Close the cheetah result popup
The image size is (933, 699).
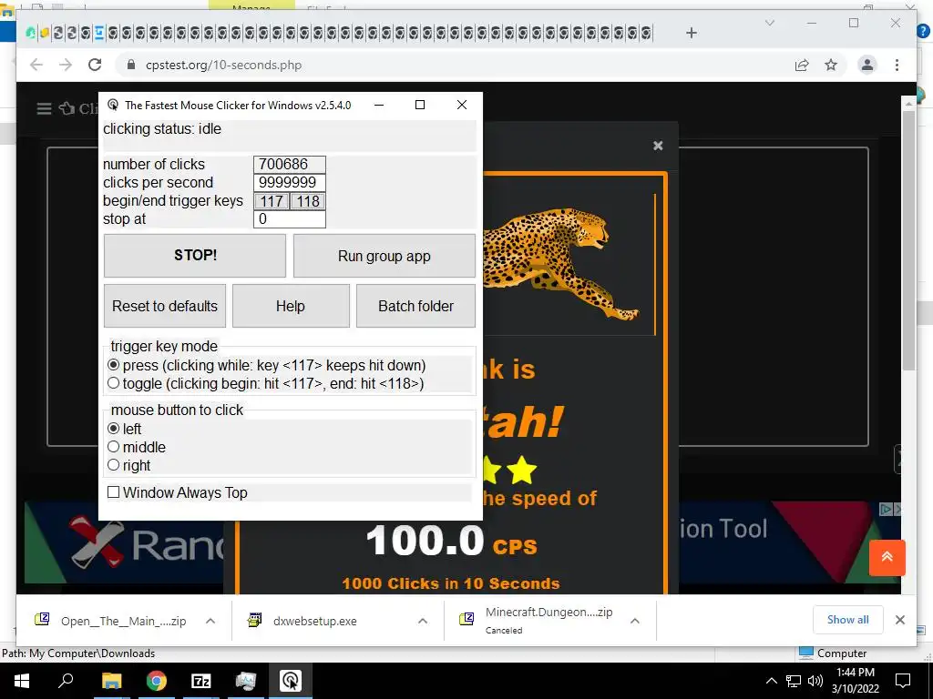pos(658,146)
